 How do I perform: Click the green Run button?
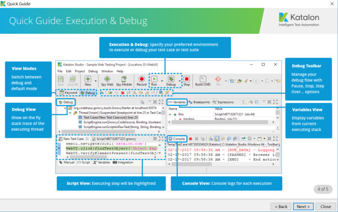coord(154,81)
